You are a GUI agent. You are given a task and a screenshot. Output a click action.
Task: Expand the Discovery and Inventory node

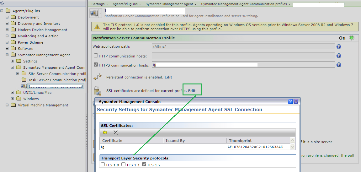7,23
